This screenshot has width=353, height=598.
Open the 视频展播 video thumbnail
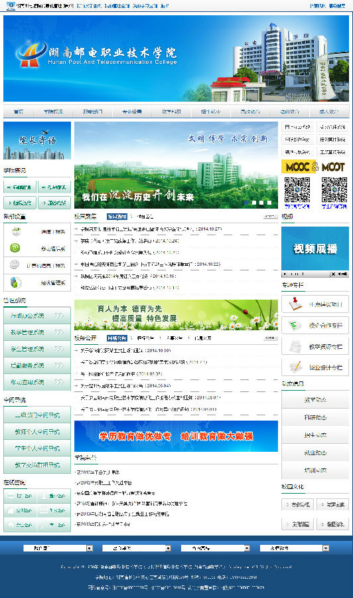tap(315, 249)
